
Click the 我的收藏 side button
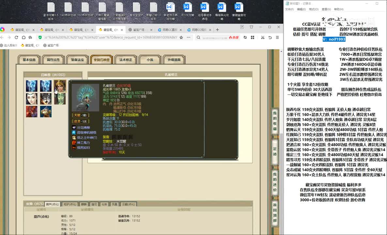coord(275,121)
